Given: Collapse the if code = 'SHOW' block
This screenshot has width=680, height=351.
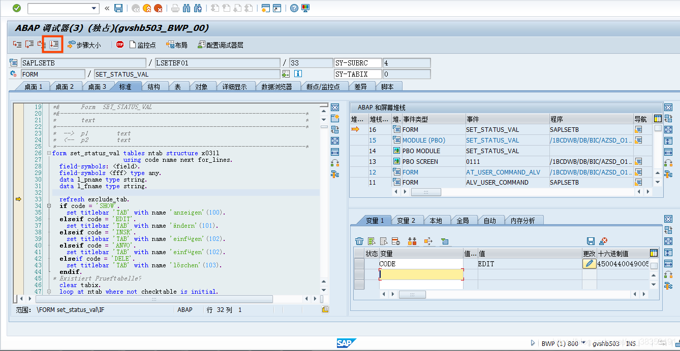Looking at the screenshot, I should [x=49, y=206].
